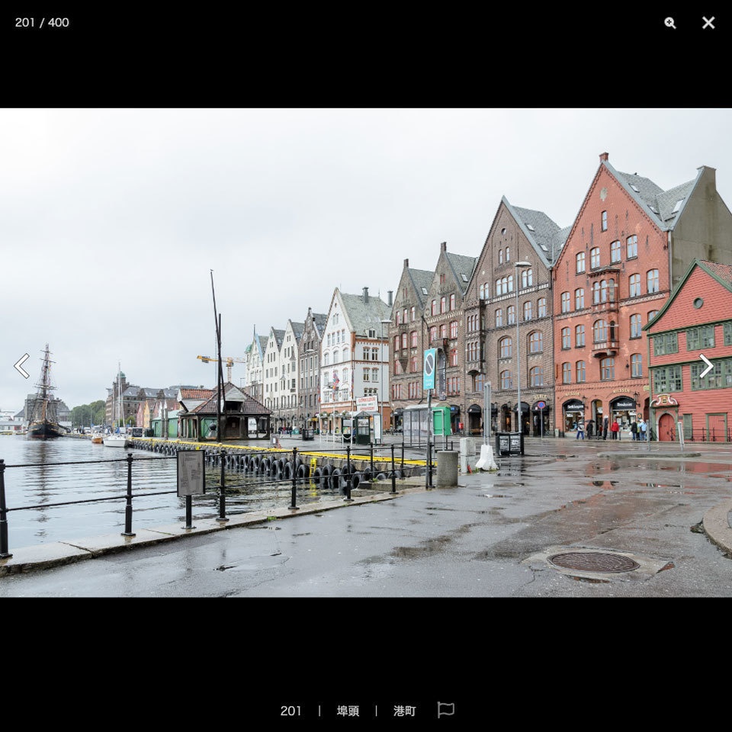Screen dimensions: 732x732
Task: Click the zoom magnifier icon
Action: [x=670, y=23]
